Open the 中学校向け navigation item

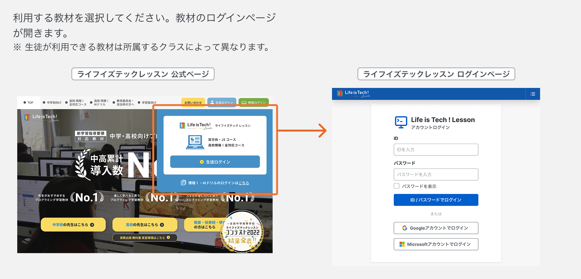coord(52,103)
